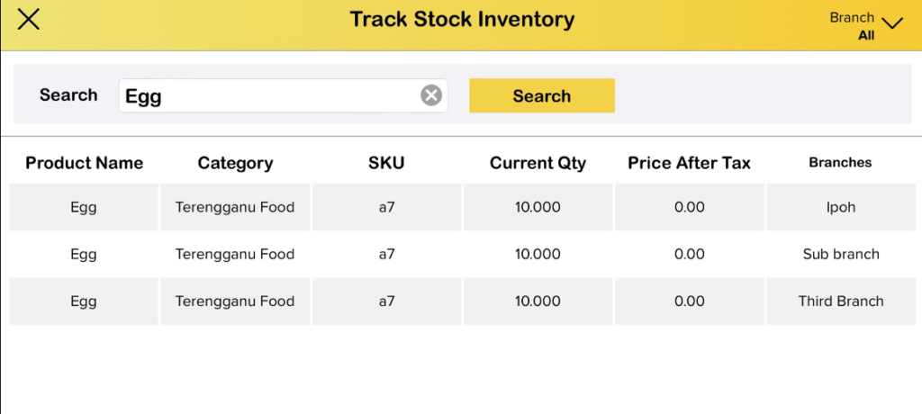
Task: Select the Third Branch cell
Action: coord(840,301)
